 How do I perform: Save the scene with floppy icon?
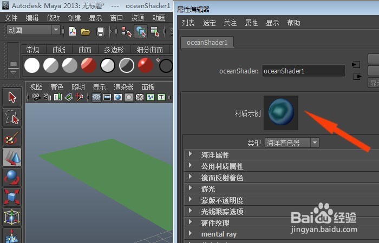coord(101,31)
